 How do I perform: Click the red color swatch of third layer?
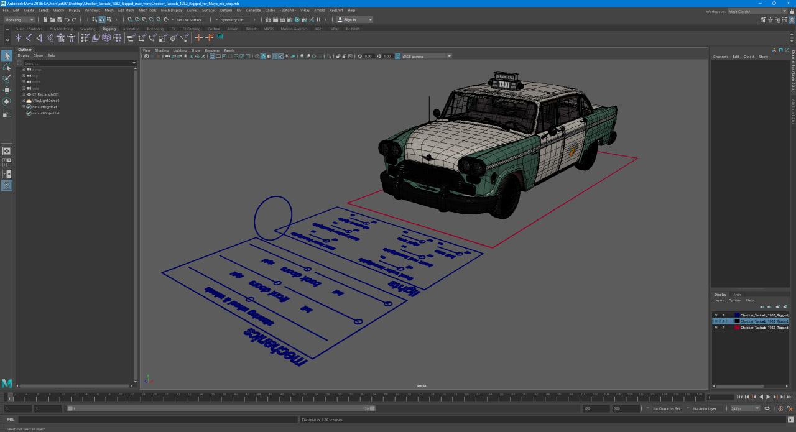click(x=737, y=328)
